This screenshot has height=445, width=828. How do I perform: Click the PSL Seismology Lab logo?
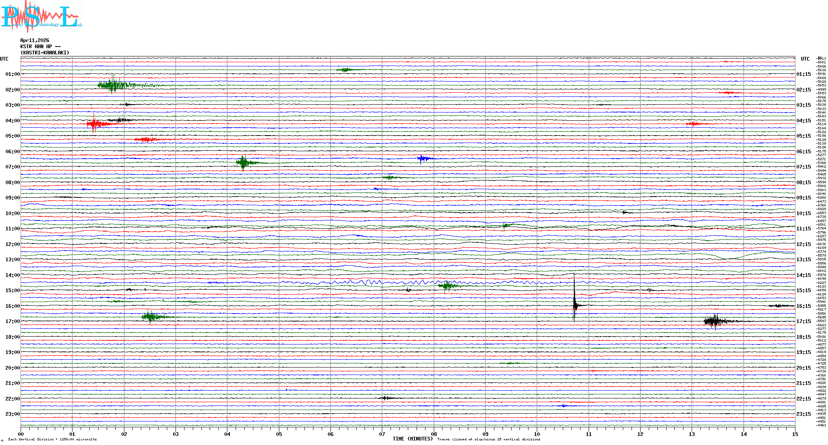[x=41, y=16]
